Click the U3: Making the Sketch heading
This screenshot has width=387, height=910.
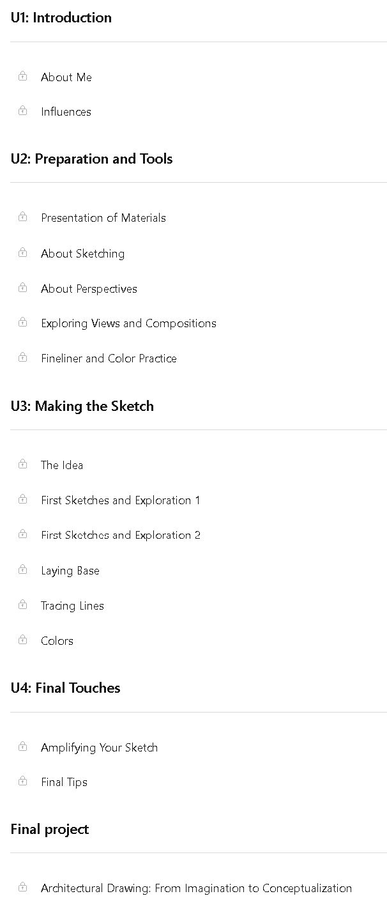click(82, 406)
